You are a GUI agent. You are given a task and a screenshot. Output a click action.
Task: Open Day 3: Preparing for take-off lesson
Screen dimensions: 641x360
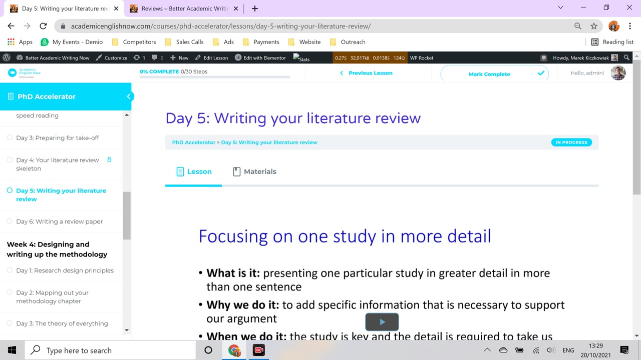click(x=58, y=138)
